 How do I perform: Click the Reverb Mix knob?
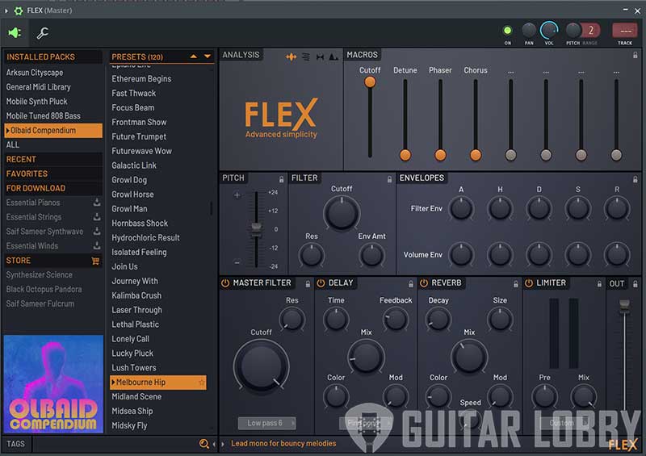pyautogui.click(x=469, y=356)
